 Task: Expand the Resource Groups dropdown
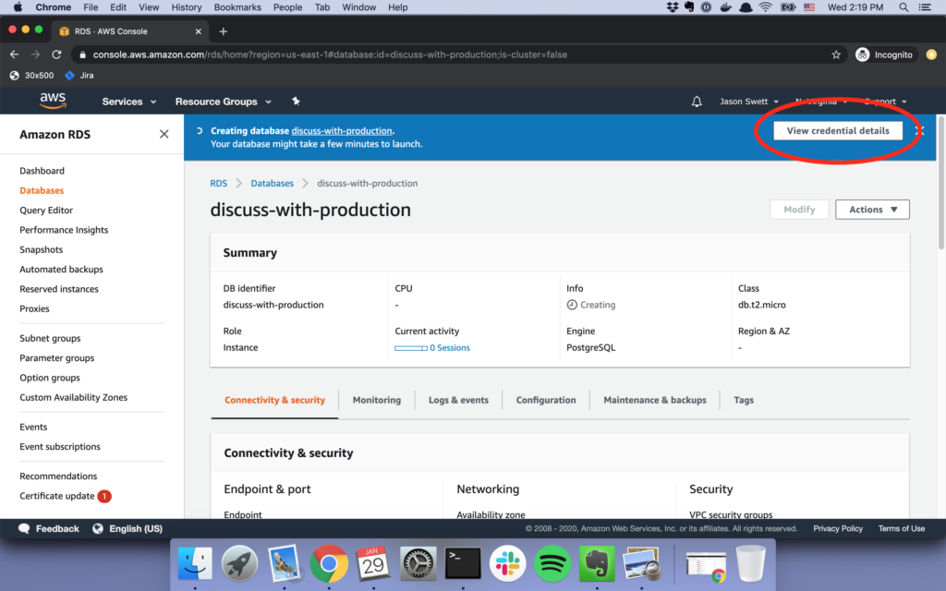click(x=223, y=102)
